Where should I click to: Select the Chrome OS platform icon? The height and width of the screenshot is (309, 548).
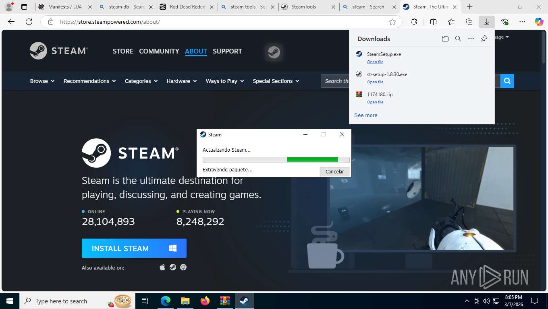pyautogui.click(x=183, y=267)
